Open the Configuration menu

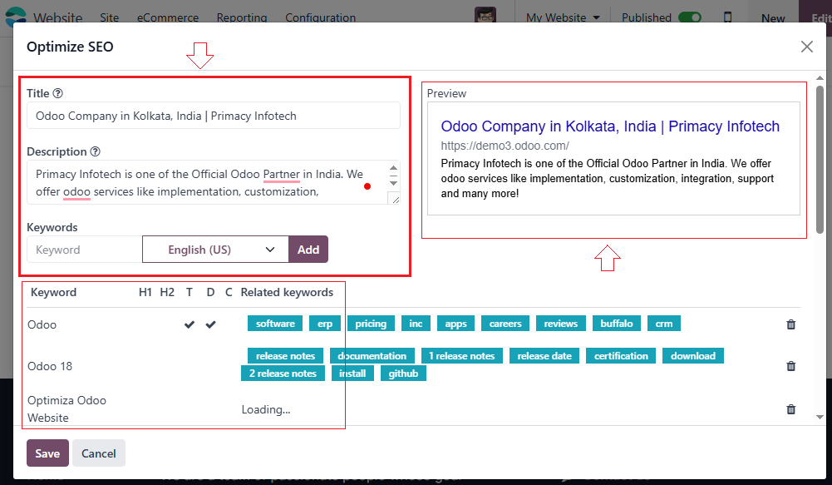tap(320, 17)
